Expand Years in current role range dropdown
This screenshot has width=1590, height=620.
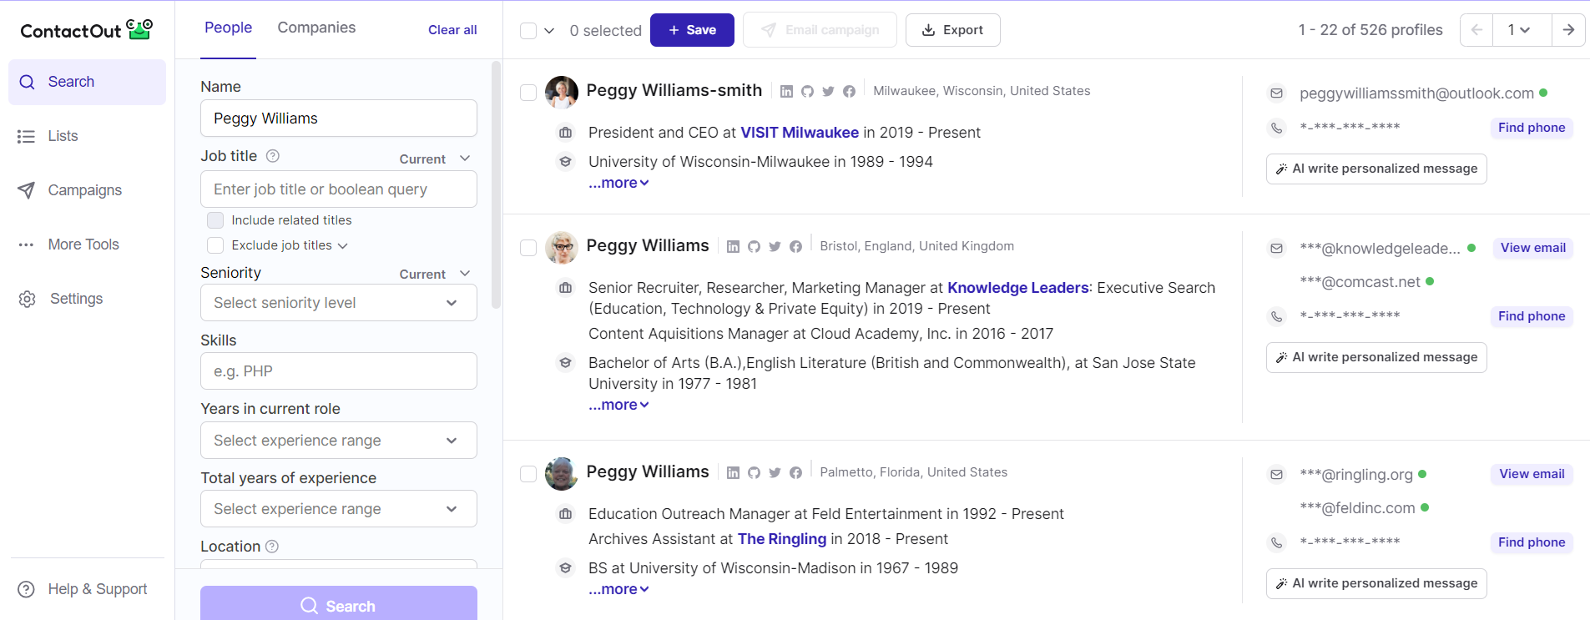(x=338, y=441)
